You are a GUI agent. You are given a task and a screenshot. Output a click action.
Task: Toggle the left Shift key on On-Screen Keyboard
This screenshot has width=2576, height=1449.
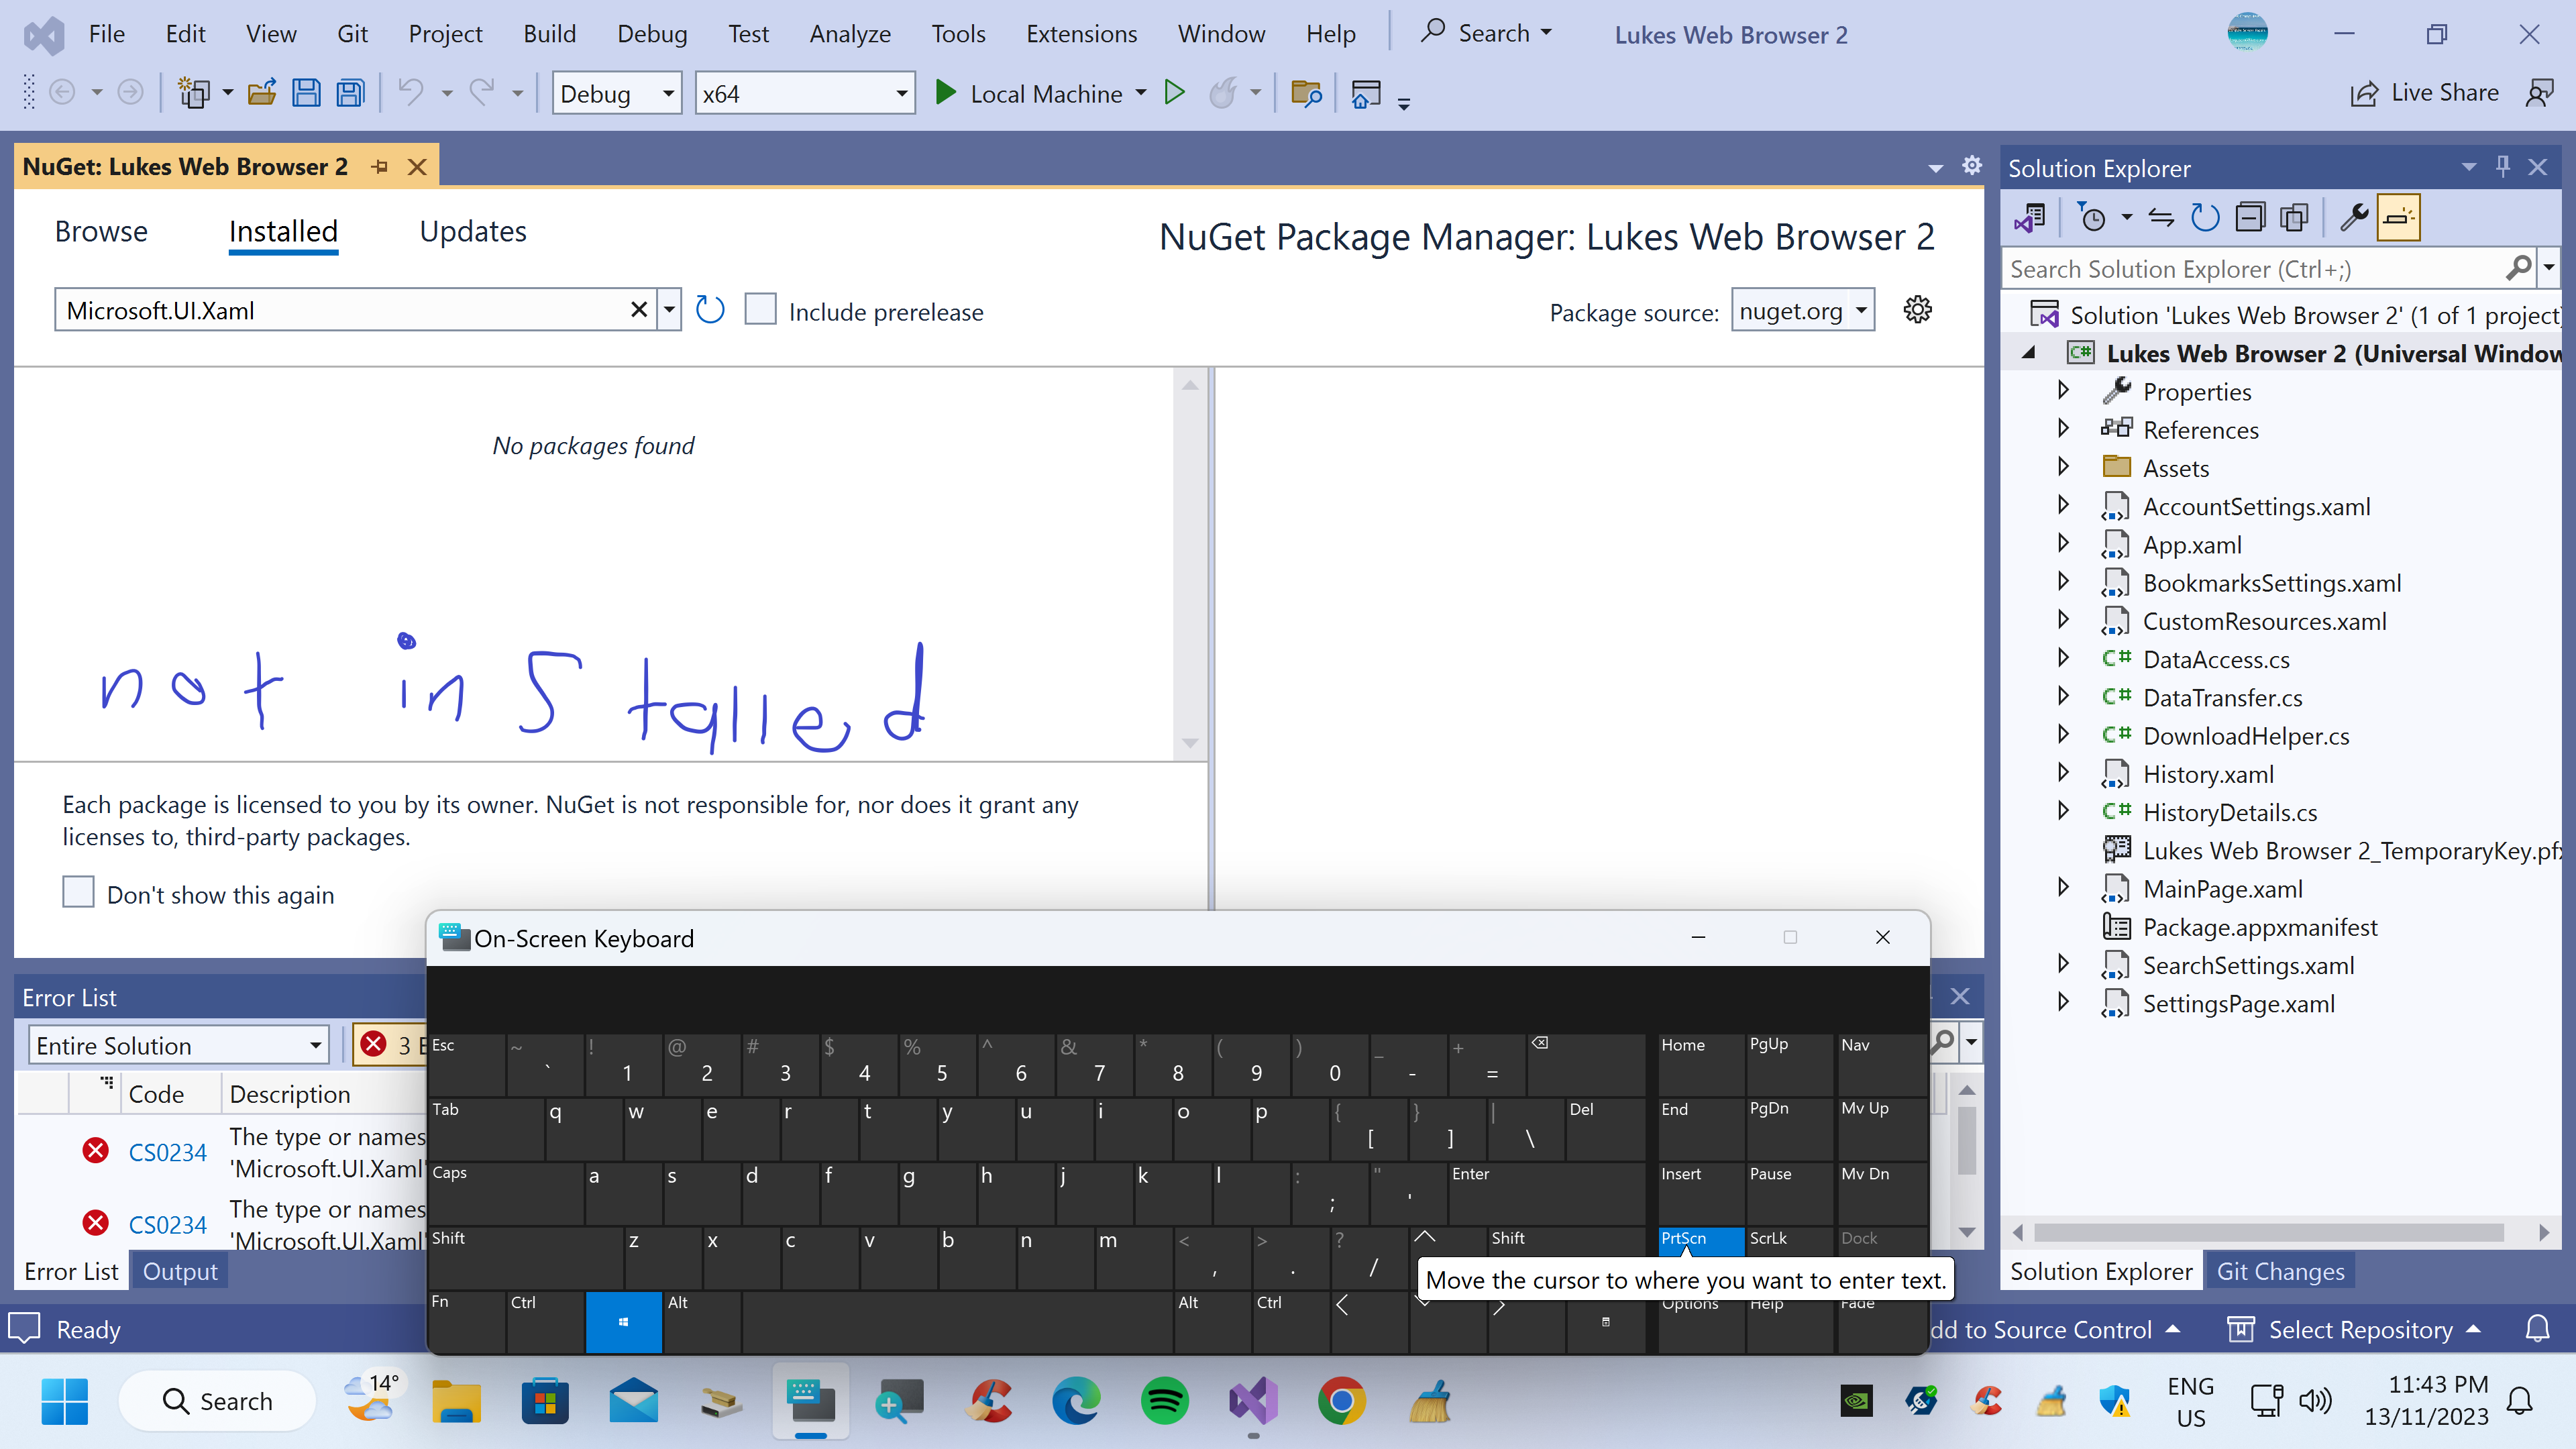(525, 1258)
